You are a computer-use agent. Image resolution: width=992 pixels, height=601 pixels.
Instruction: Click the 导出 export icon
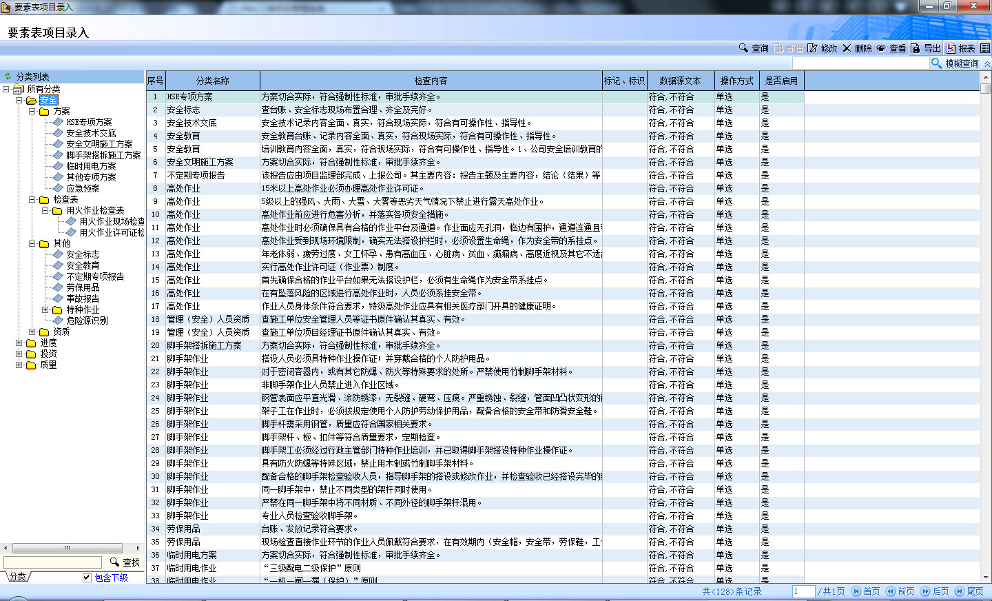pyautogui.click(x=916, y=48)
